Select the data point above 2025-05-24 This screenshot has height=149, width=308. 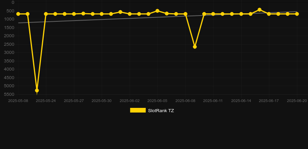point(46,14)
